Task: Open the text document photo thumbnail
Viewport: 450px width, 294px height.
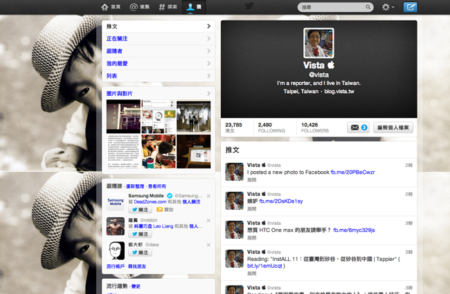Action: [123, 151]
